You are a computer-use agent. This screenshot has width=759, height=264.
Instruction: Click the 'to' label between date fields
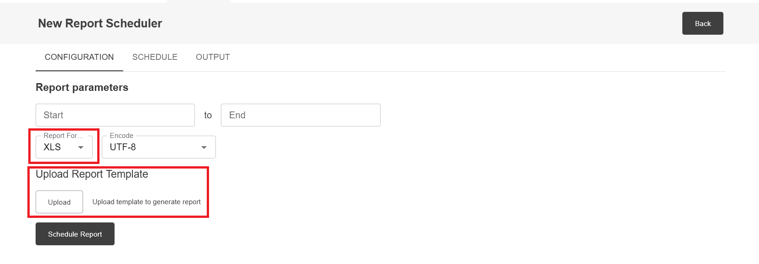point(208,115)
